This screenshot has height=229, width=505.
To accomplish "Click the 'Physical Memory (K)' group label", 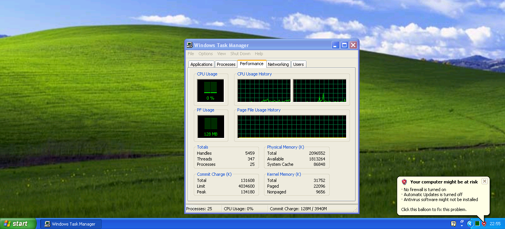I will pyautogui.click(x=286, y=147).
